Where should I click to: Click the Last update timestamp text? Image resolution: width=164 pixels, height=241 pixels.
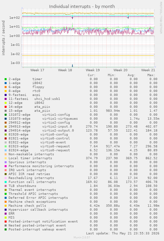click(123, 233)
